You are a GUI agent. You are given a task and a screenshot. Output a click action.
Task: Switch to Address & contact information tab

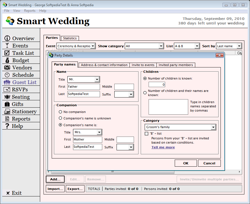click(104, 65)
